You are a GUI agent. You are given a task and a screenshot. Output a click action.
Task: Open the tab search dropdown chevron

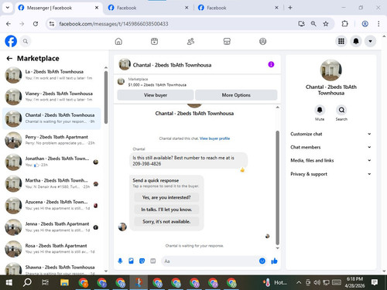tap(8, 8)
